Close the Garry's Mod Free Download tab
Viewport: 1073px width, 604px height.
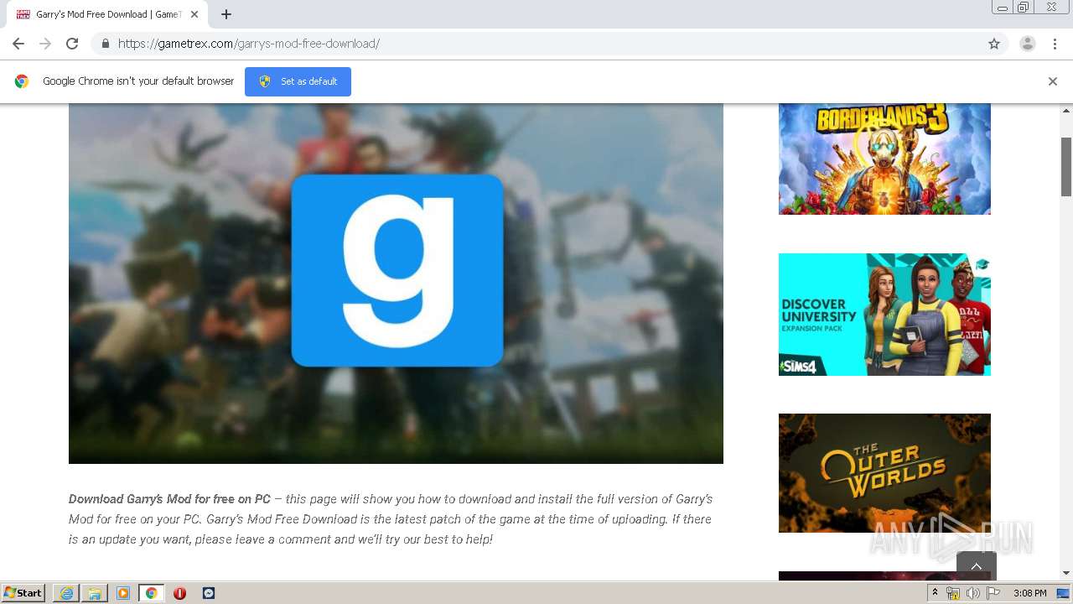194,14
